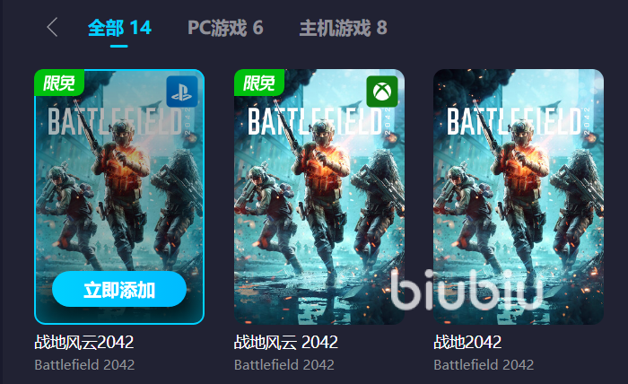Click the PlayStation logo badge
The width and height of the screenshot is (628, 384).
point(182,92)
